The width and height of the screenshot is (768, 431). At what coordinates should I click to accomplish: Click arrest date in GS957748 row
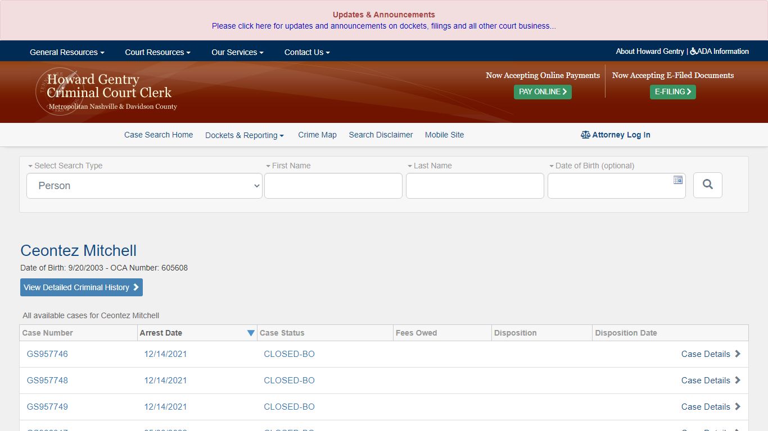pos(165,380)
